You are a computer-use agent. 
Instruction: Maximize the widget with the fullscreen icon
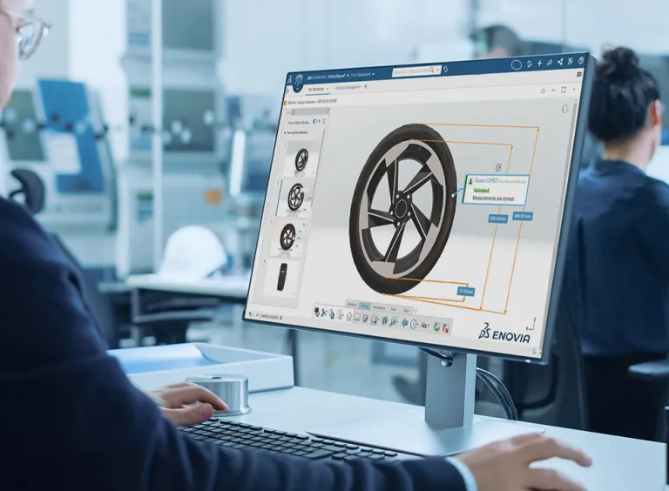coord(564,90)
